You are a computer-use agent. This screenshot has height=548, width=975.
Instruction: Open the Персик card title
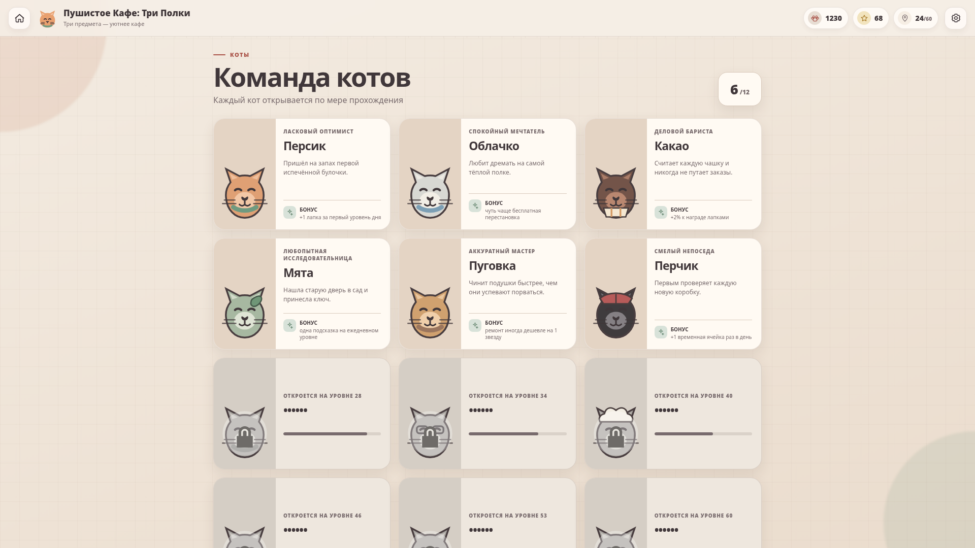tap(305, 146)
